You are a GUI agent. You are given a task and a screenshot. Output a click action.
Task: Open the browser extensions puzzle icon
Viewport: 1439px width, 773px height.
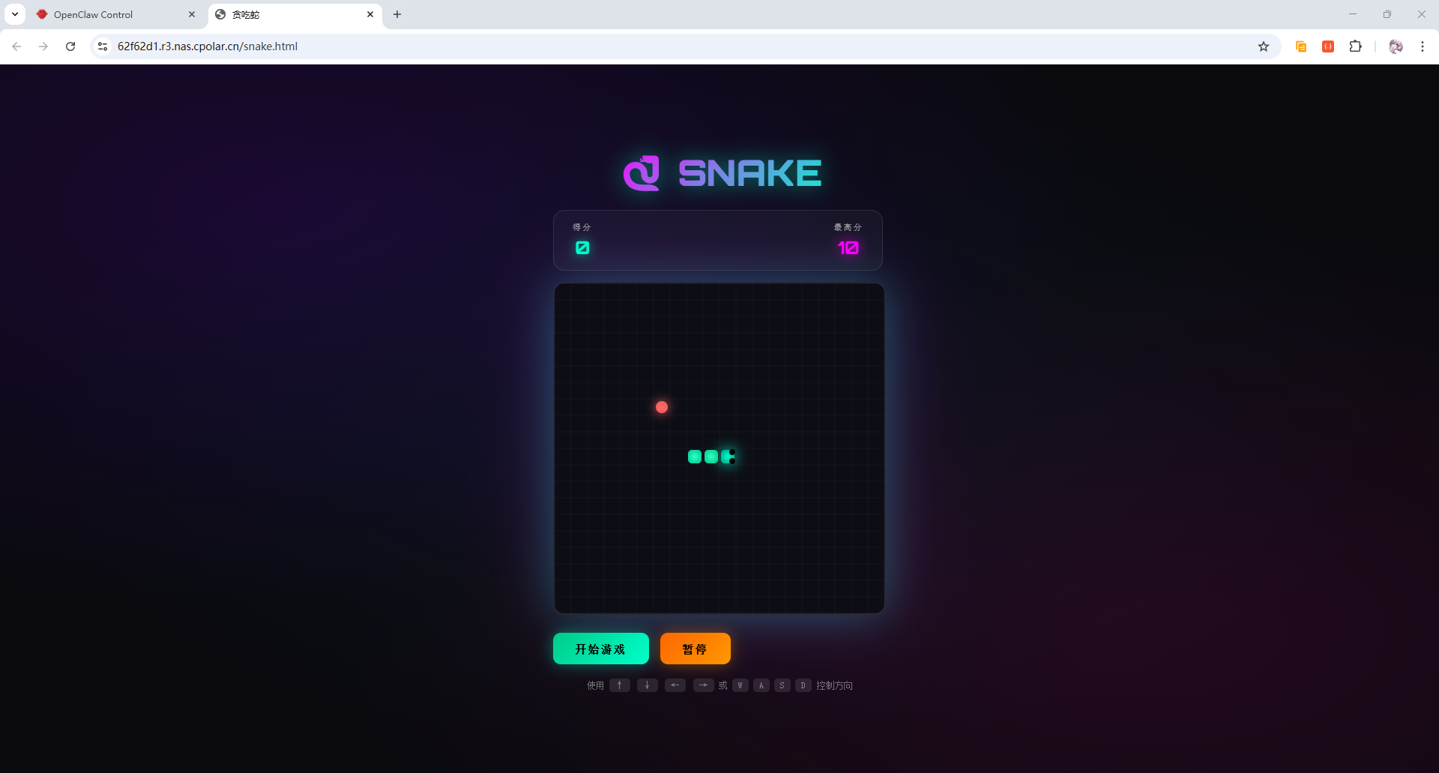[1356, 46]
